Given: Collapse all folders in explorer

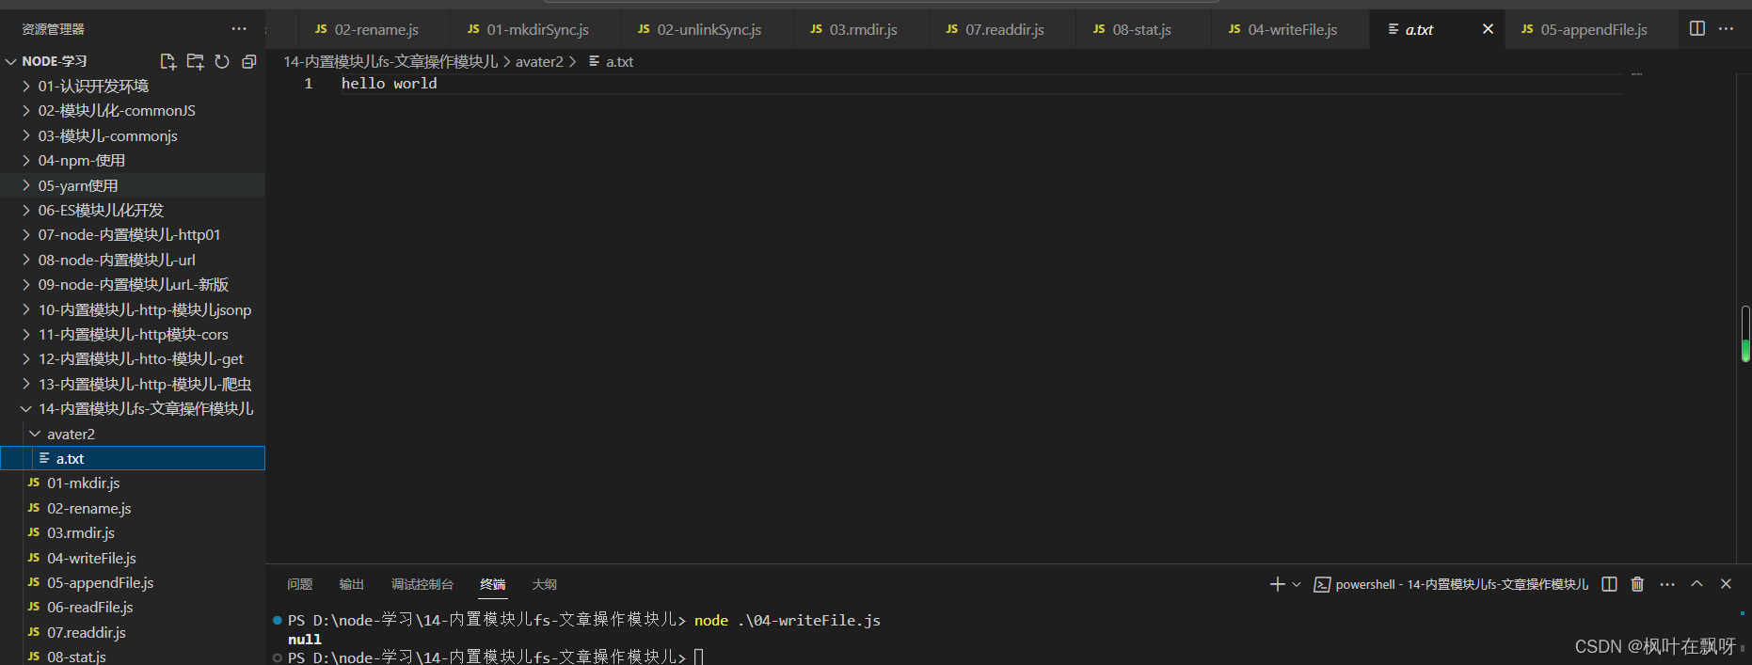Looking at the screenshot, I should (249, 61).
